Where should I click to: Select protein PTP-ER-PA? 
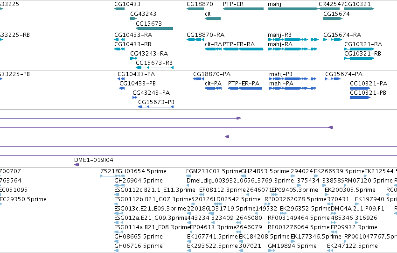245,88
